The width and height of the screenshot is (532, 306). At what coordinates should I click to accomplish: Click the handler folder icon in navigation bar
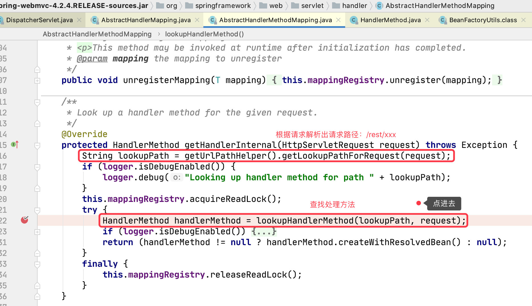[x=336, y=6]
